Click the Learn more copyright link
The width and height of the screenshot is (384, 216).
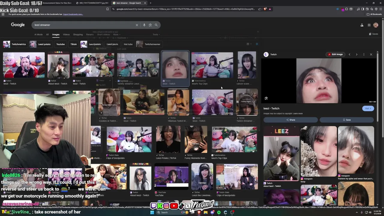pos(298,113)
